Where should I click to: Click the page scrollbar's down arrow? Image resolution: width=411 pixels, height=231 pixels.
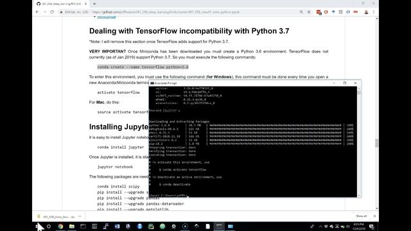point(377,209)
